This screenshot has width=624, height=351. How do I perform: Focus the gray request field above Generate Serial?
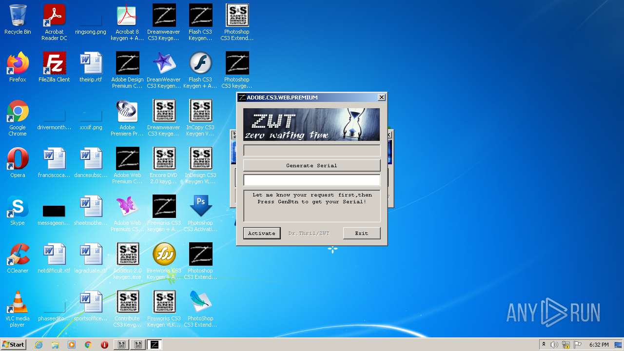312,150
